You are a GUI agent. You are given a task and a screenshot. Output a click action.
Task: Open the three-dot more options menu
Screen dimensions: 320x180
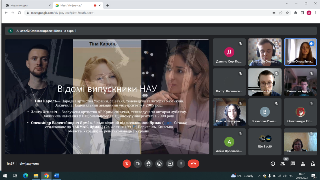[x=181, y=163]
